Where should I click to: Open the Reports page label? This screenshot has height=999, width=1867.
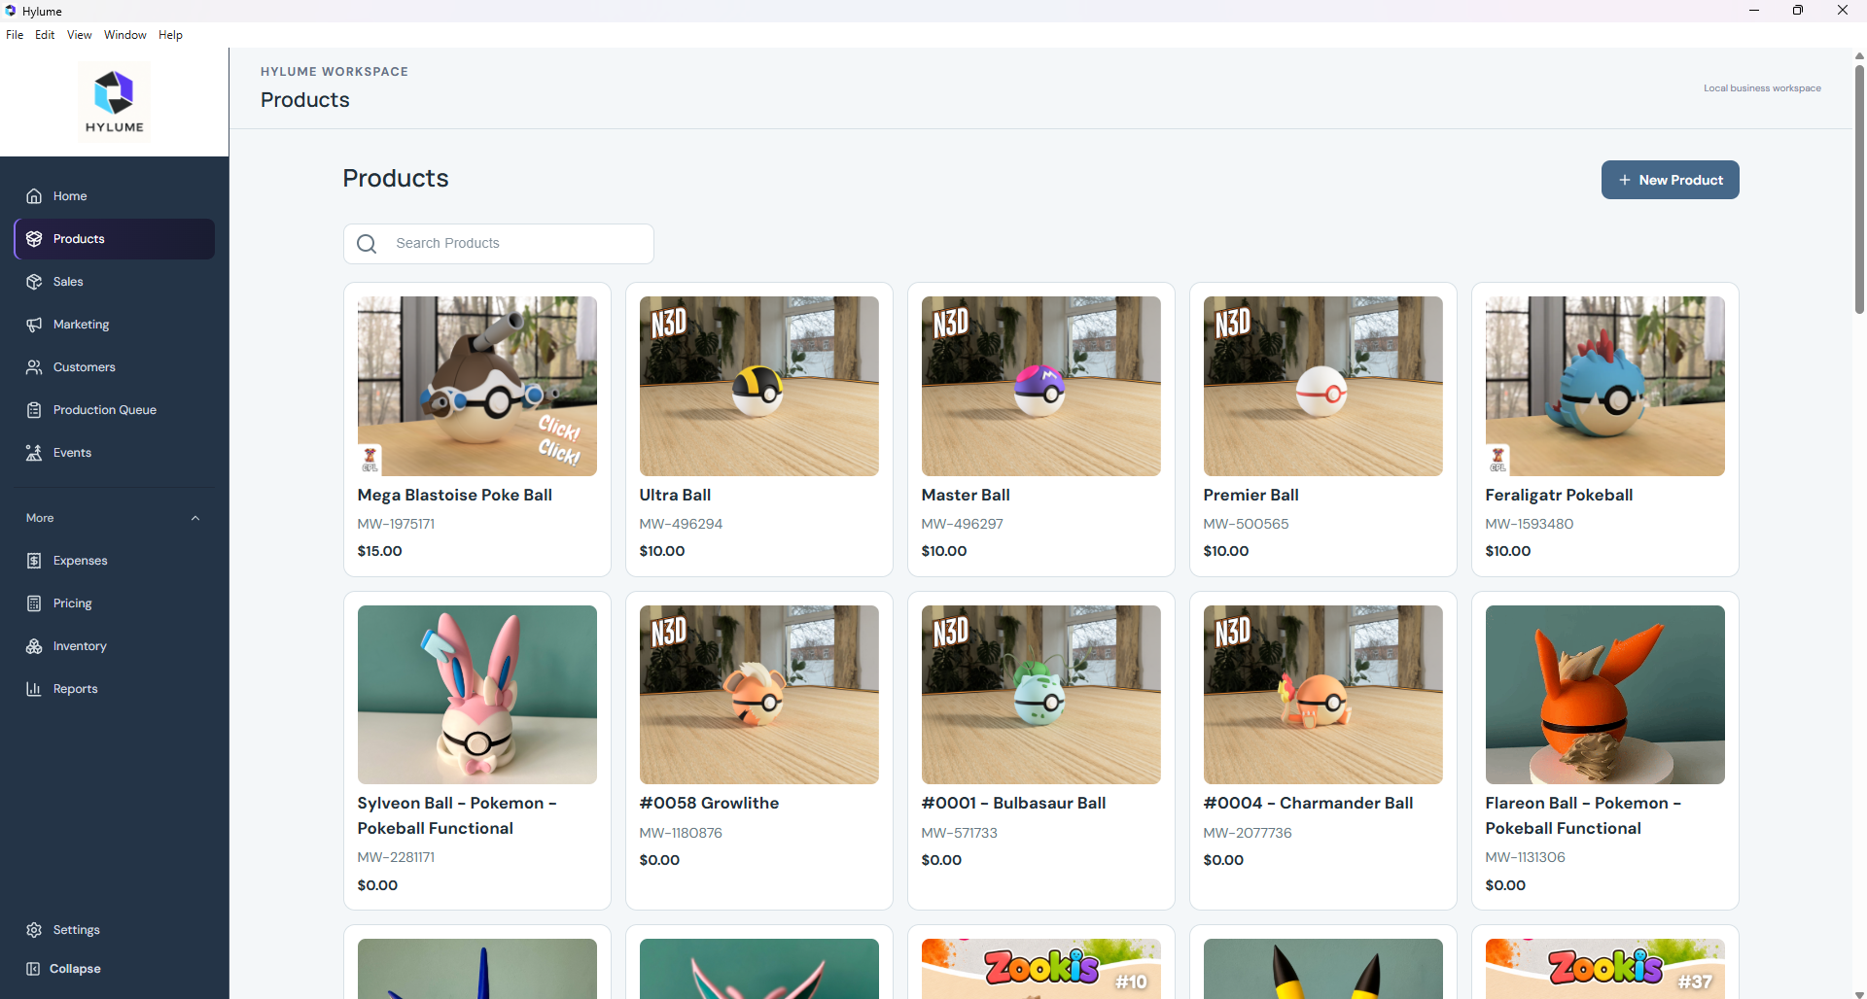[75, 689]
